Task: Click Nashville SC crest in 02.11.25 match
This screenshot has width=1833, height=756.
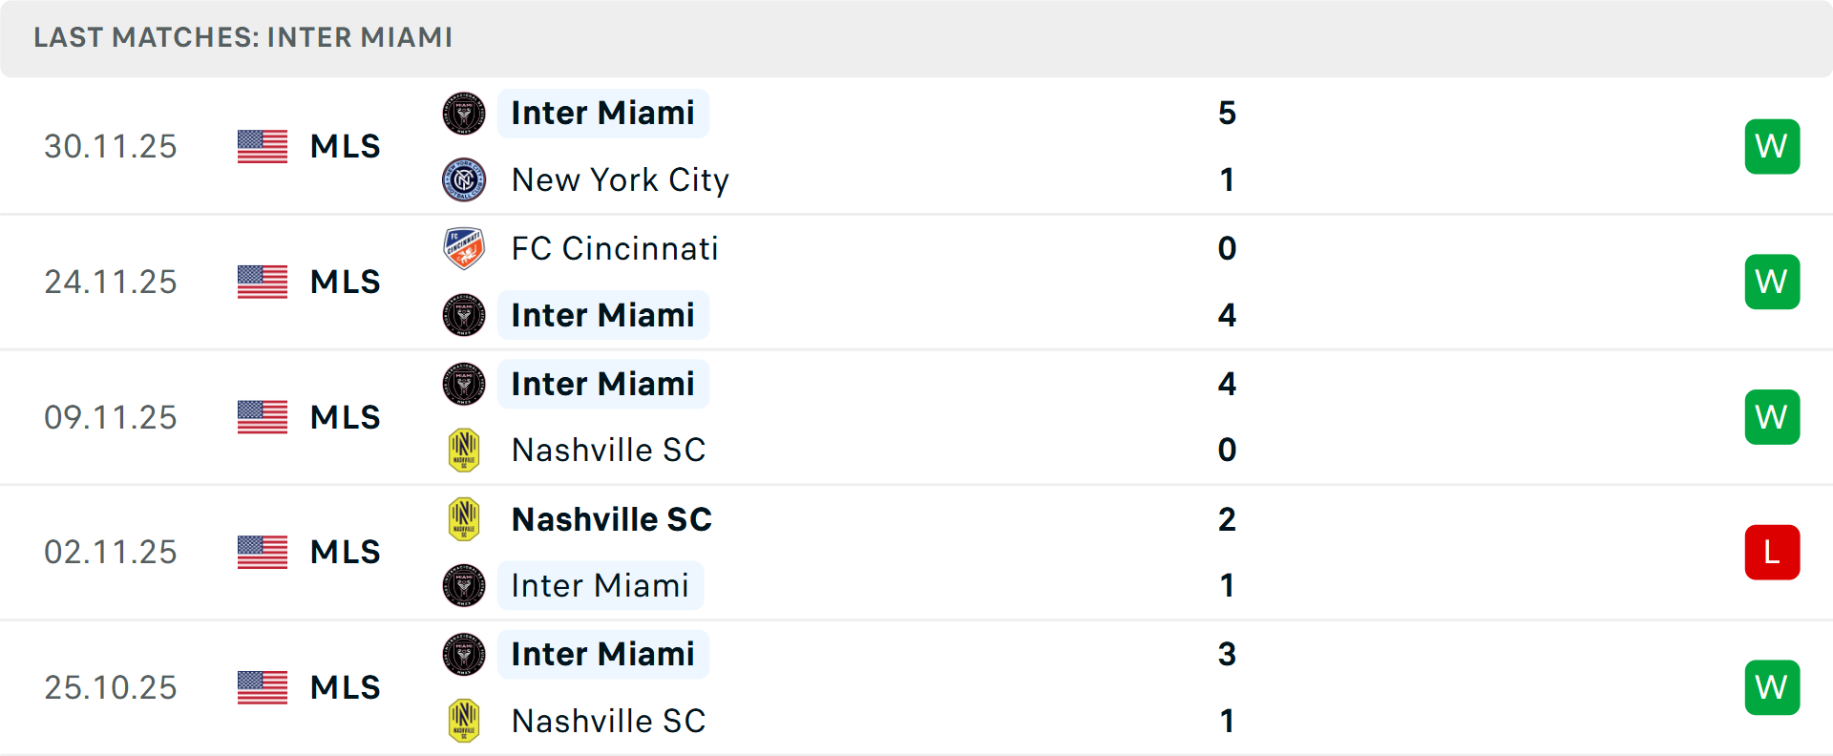Action: [x=464, y=519]
